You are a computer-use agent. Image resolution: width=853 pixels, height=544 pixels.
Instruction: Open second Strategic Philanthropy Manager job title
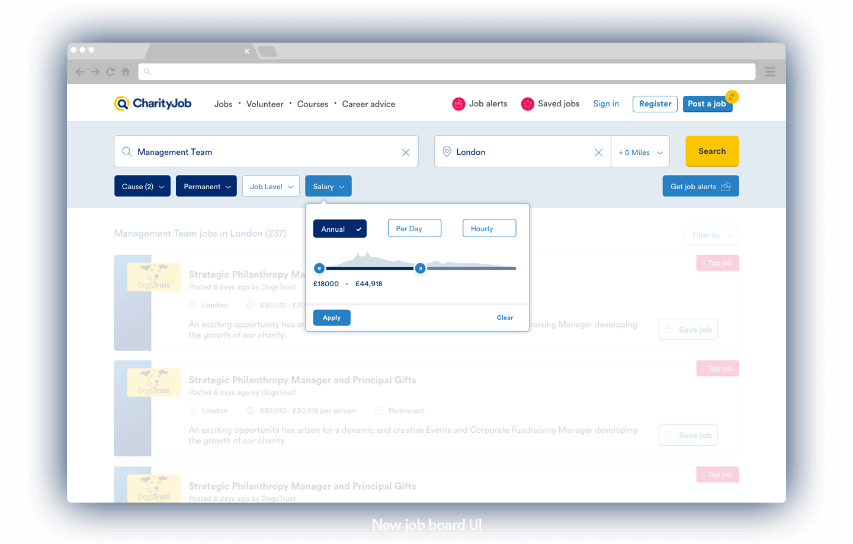(302, 380)
